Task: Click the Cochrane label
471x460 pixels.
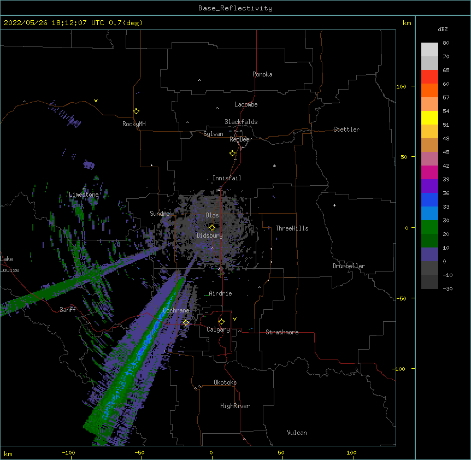Action: [176, 310]
